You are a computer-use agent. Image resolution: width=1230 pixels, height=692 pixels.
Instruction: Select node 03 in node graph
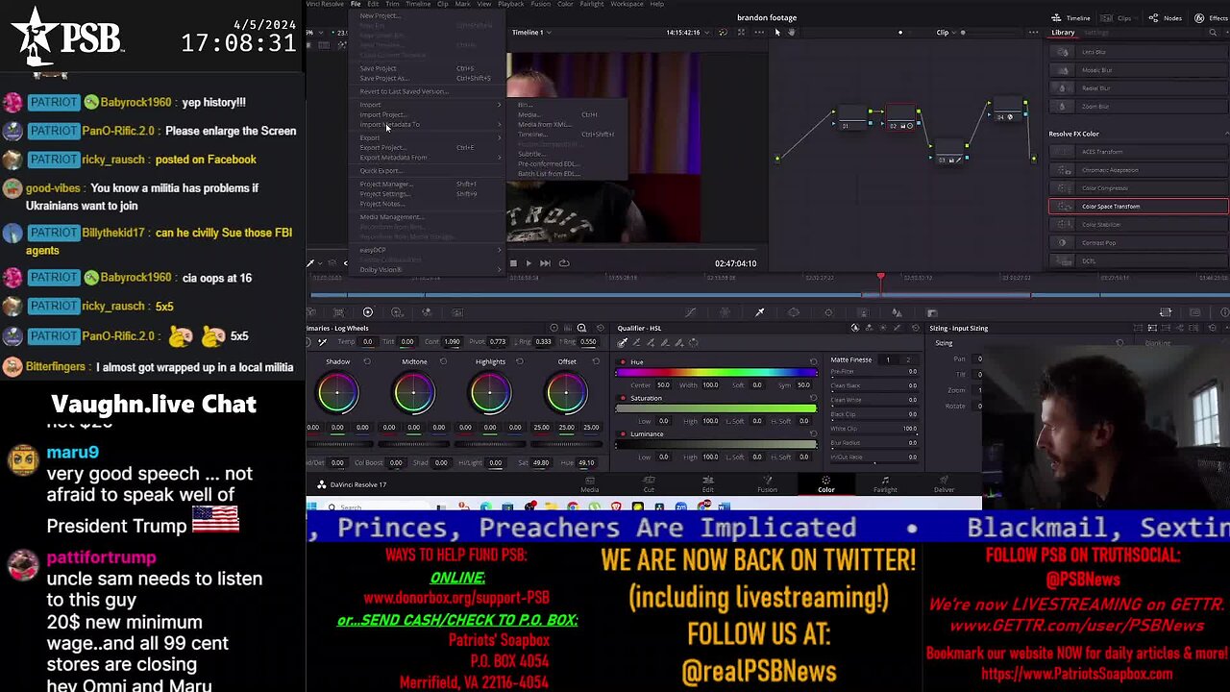pos(949,154)
